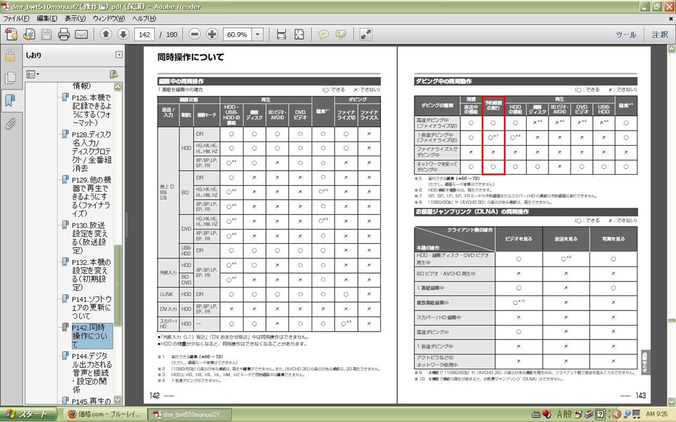The height and width of the screenshot is (422, 676).
Task: Click the bookmarks panel scroll up arrow
Action: (118, 86)
